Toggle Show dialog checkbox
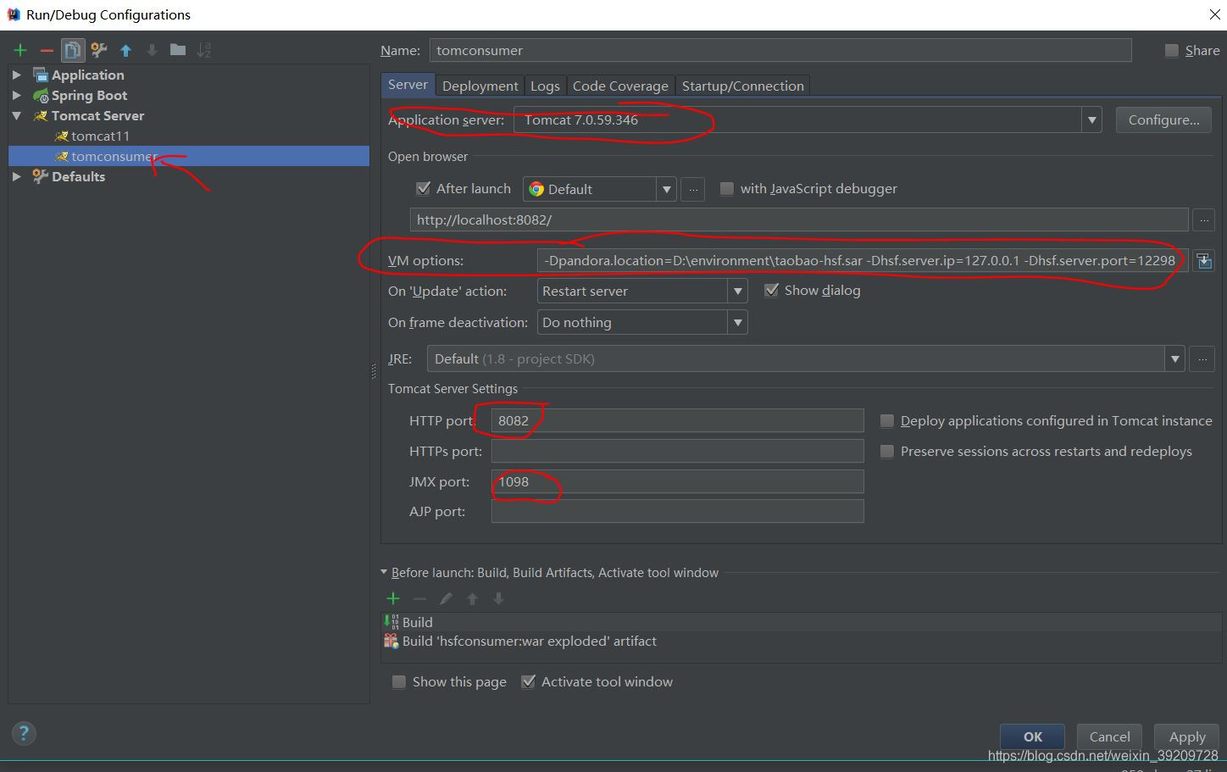The width and height of the screenshot is (1227, 772). (x=771, y=290)
